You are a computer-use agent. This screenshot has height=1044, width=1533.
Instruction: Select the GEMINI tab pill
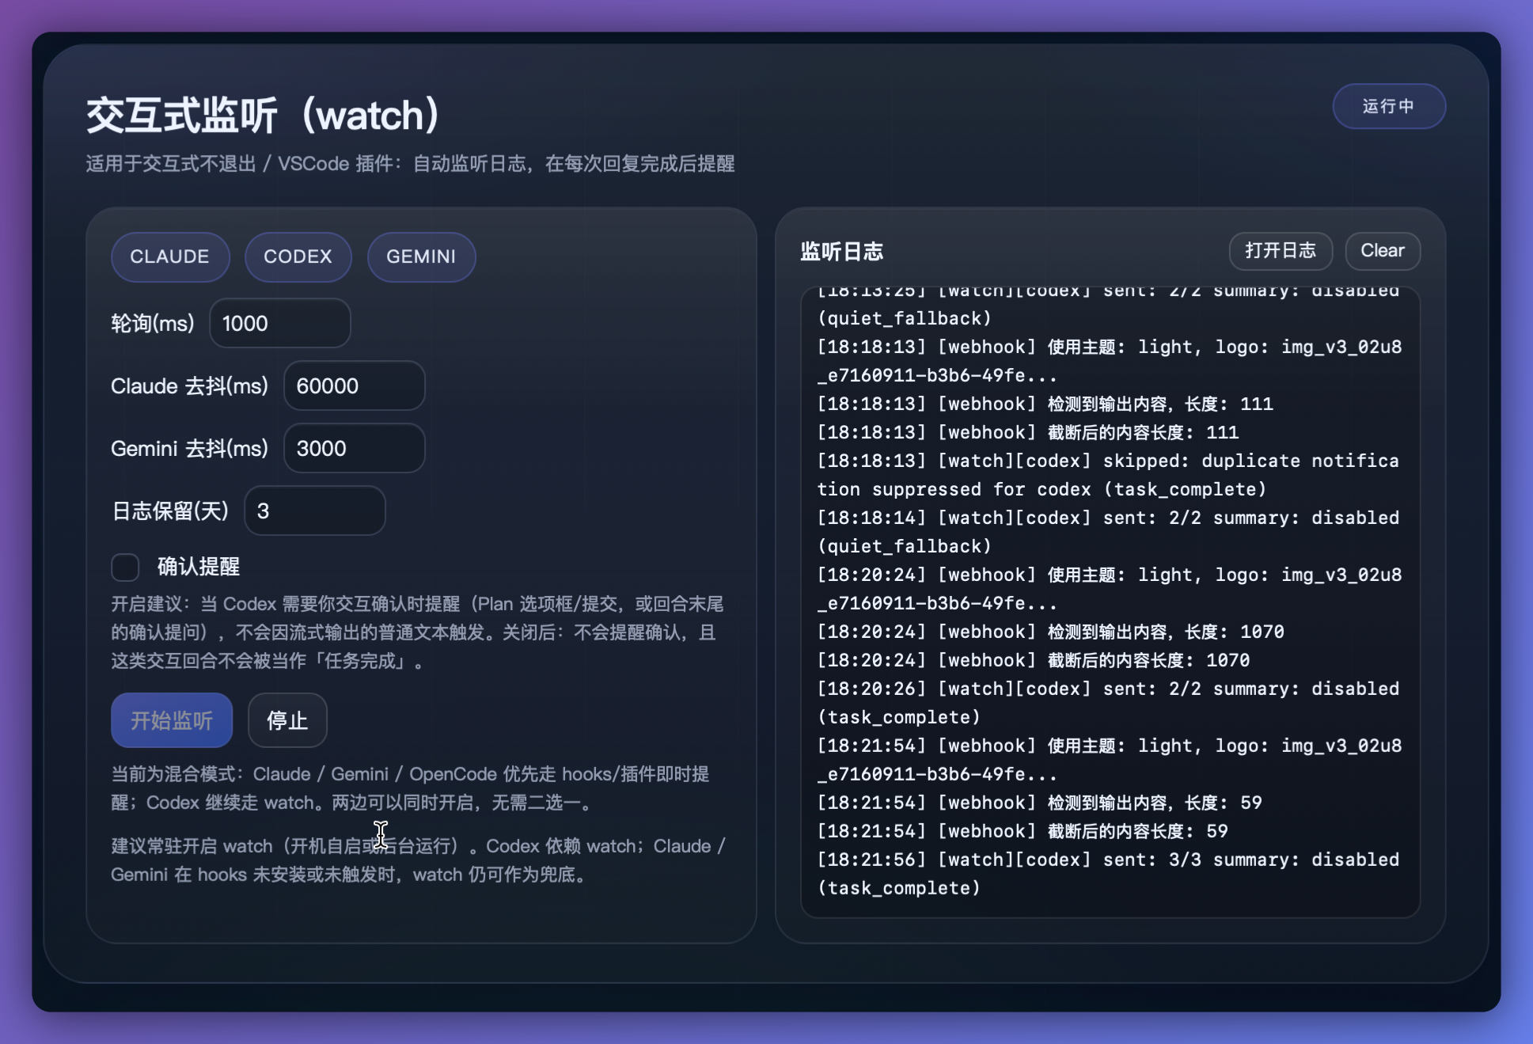point(421,256)
